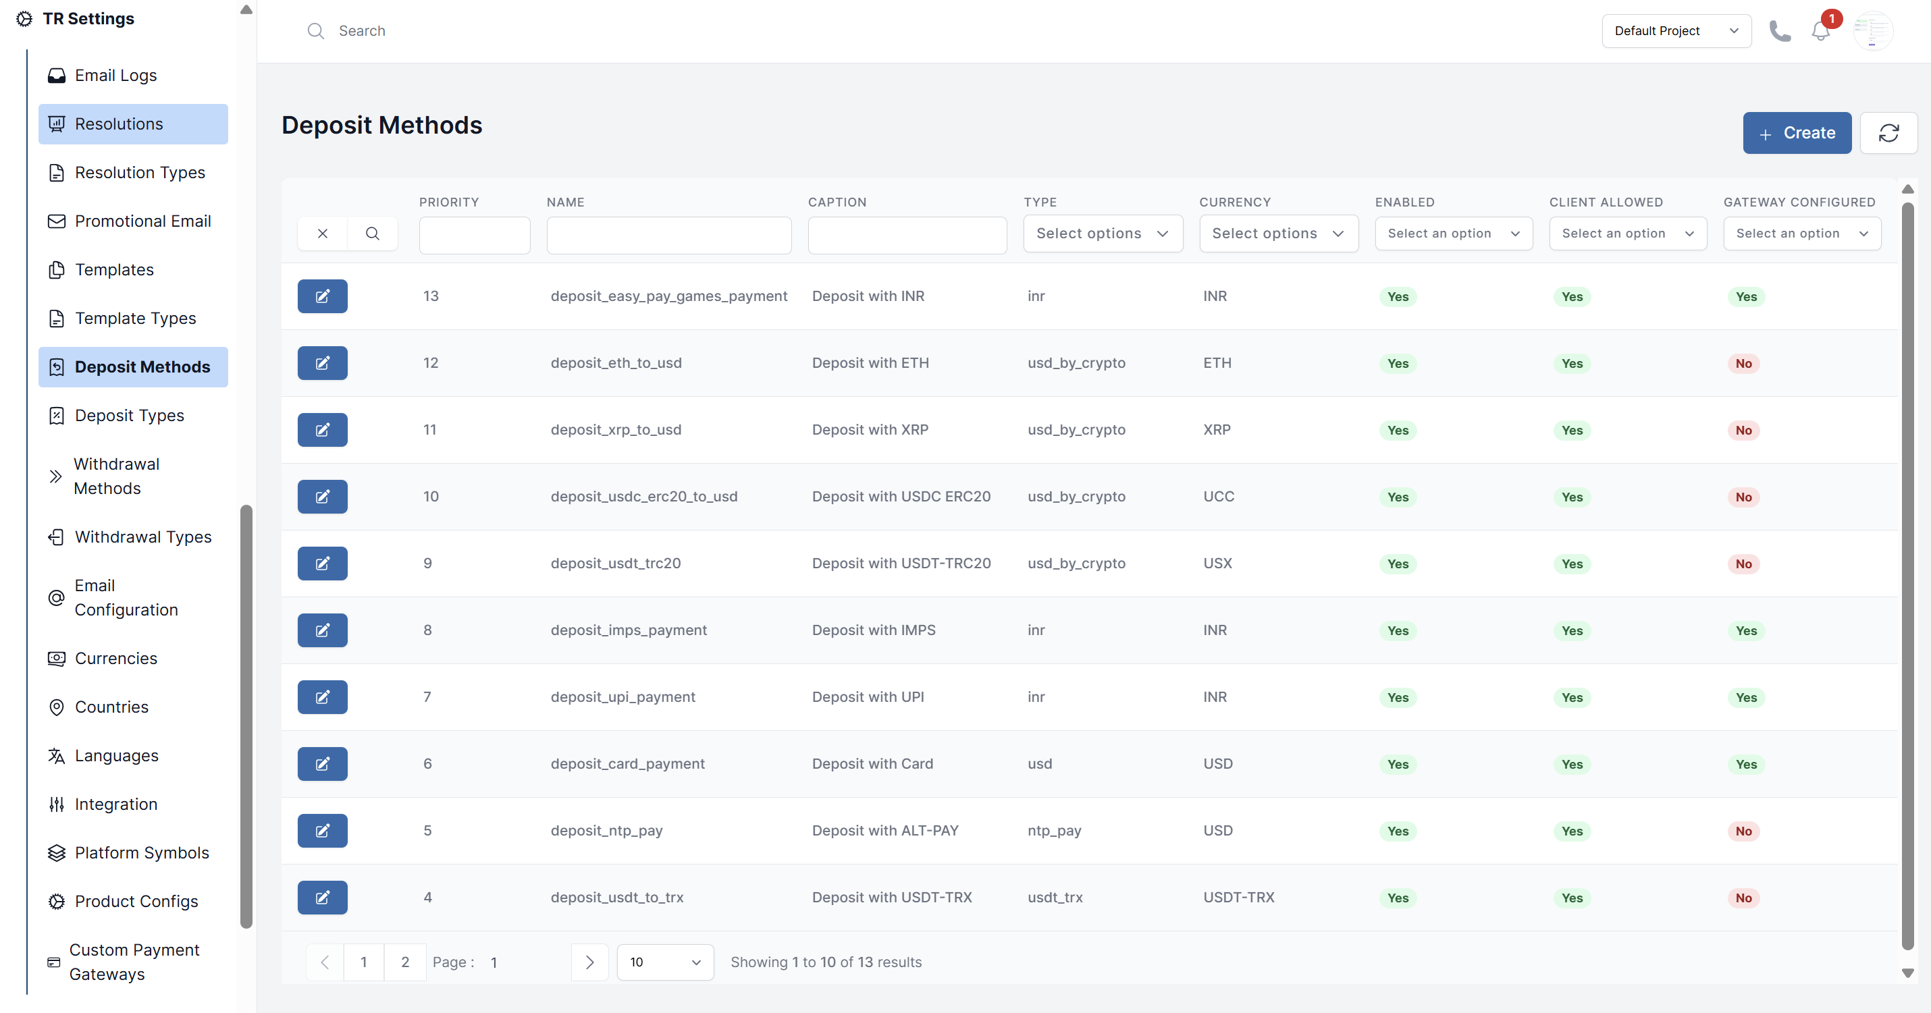This screenshot has height=1013, width=1931.
Task: Focus the Name filter field
Action: tap(668, 236)
